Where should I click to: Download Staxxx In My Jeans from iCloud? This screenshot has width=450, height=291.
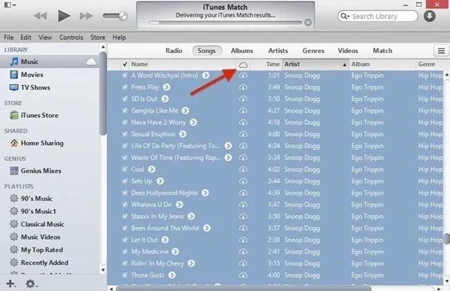click(x=243, y=217)
